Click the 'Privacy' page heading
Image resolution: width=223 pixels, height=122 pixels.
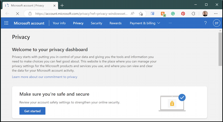tap(21, 37)
